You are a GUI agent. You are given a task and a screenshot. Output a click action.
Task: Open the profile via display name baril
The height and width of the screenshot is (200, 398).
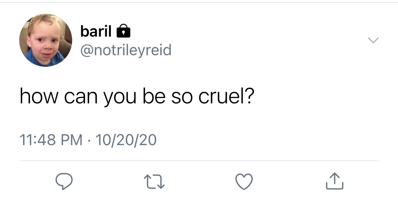tap(96, 31)
